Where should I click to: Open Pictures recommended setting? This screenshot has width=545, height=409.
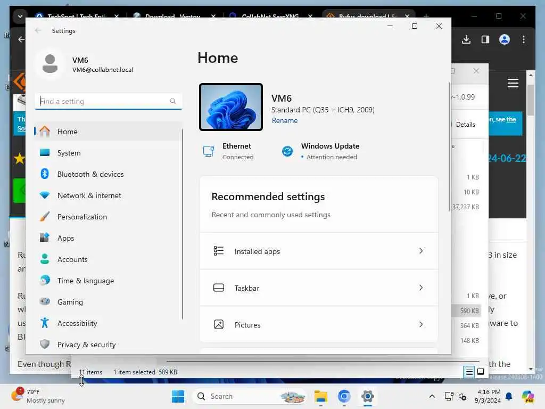click(318, 324)
